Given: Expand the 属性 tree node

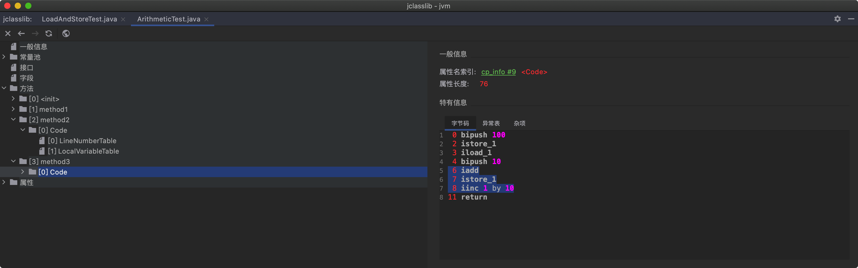Looking at the screenshot, I should [4, 182].
